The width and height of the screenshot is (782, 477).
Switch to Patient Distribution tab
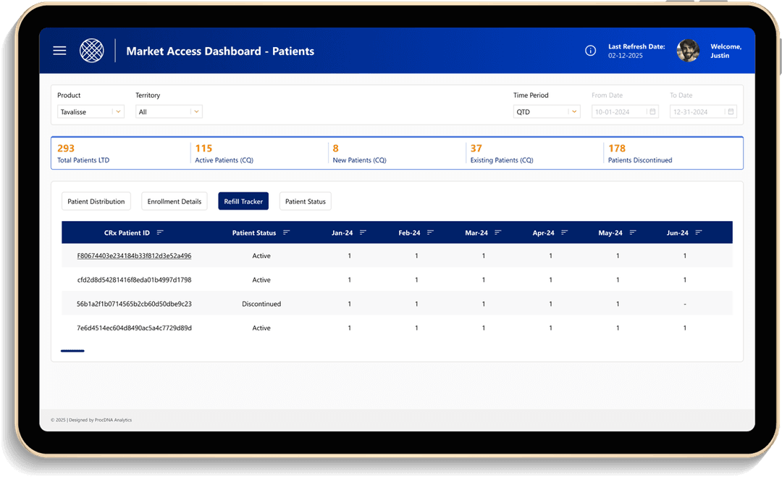click(x=96, y=202)
